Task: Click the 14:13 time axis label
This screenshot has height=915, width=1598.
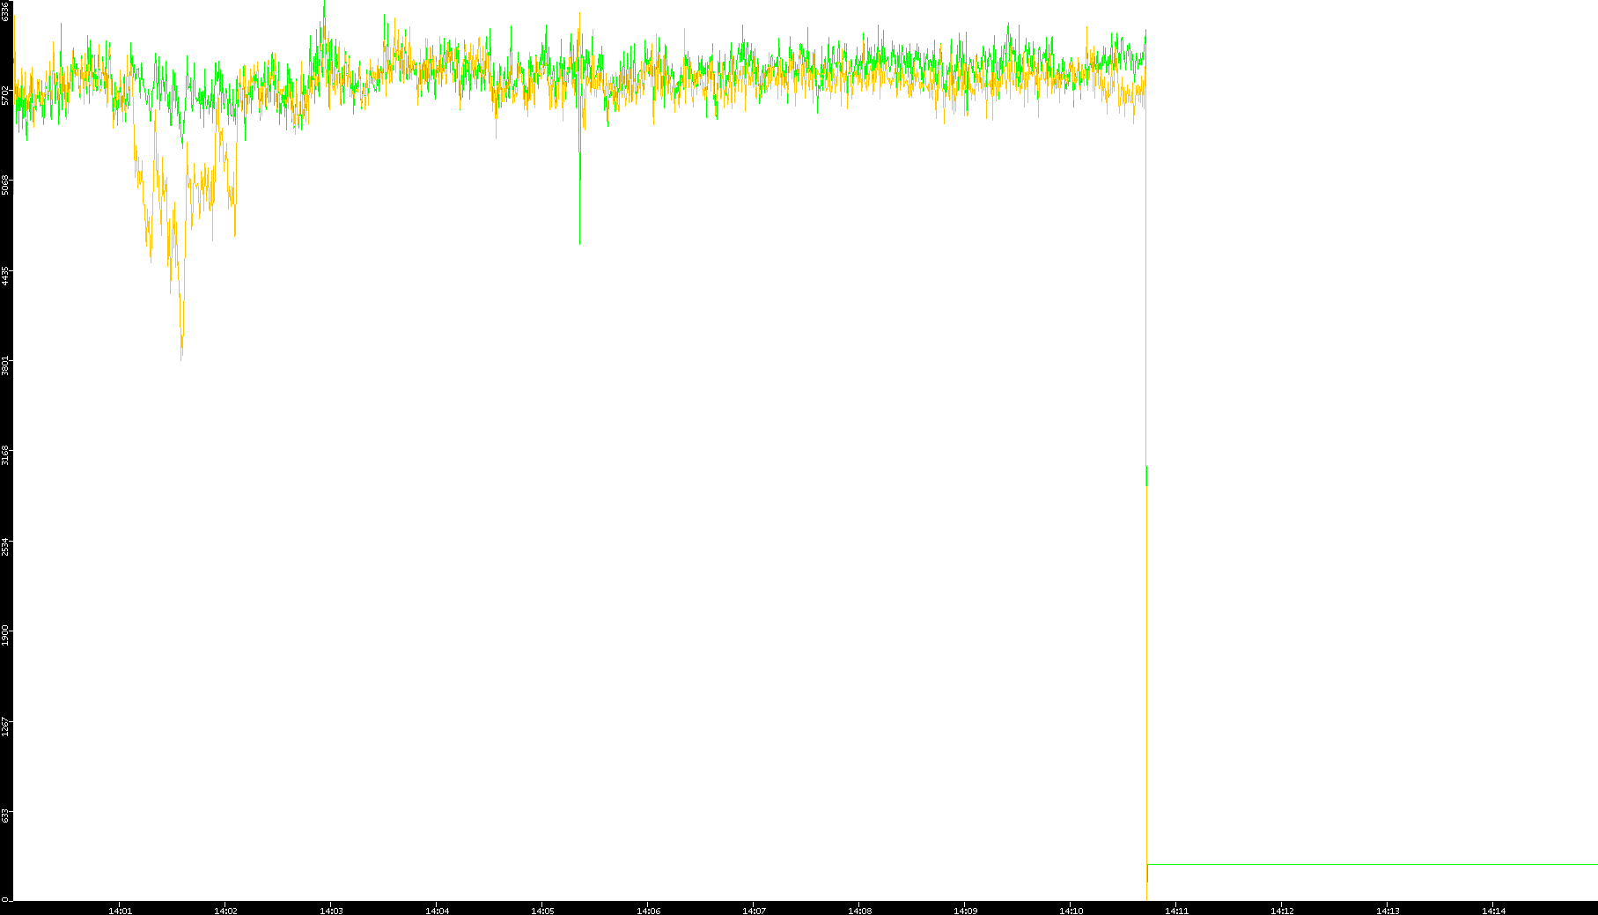Action: (x=1388, y=910)
